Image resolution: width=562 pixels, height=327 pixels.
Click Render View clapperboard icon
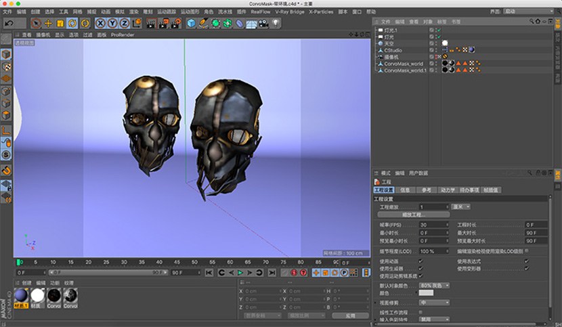pos(151,23)
